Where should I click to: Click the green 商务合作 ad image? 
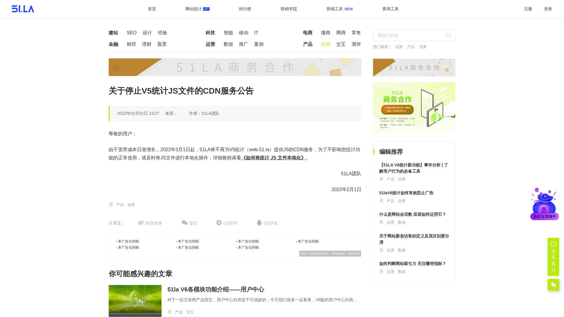[414, 107]
